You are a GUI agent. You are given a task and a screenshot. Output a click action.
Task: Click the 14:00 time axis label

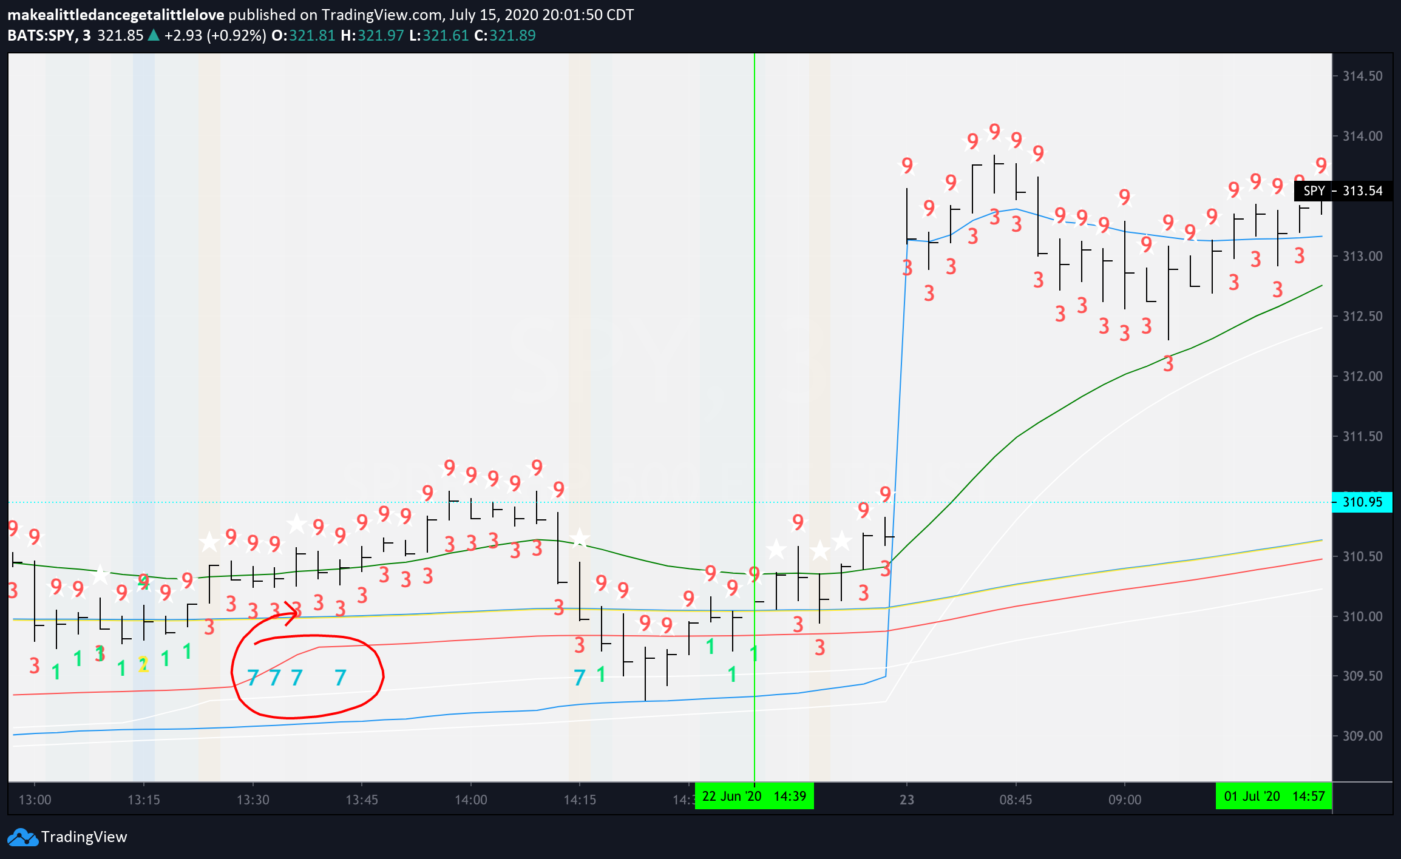pyautogui.click(x=471, y=800)
